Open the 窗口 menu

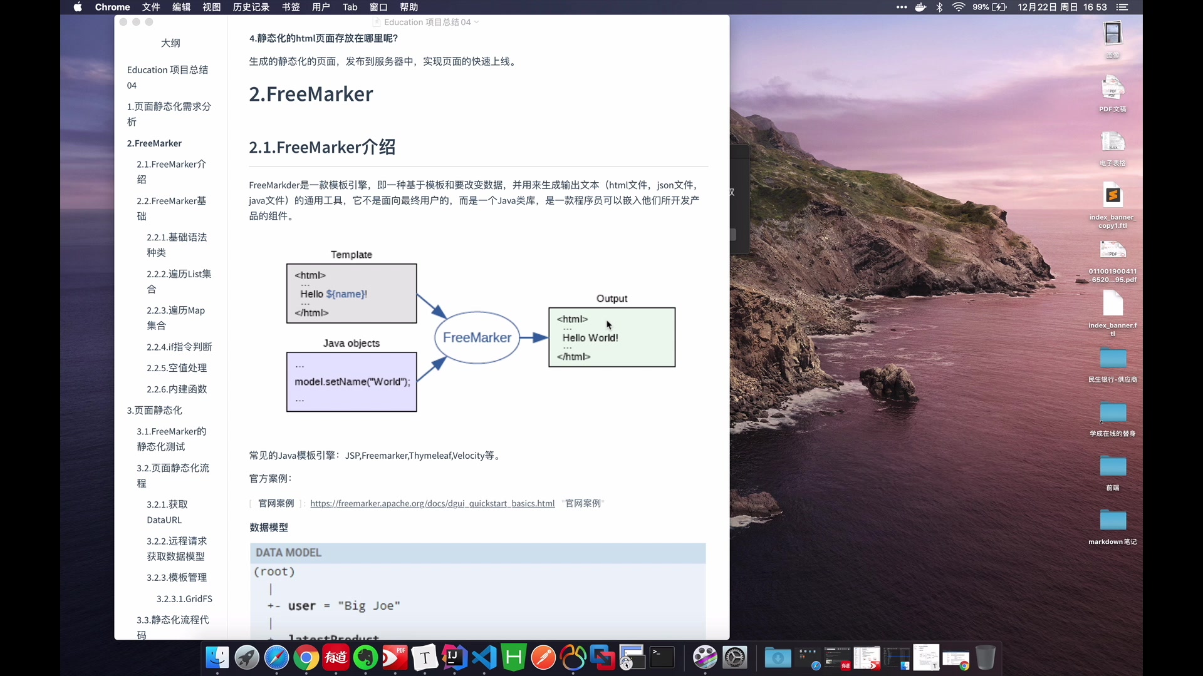point(378,7)
